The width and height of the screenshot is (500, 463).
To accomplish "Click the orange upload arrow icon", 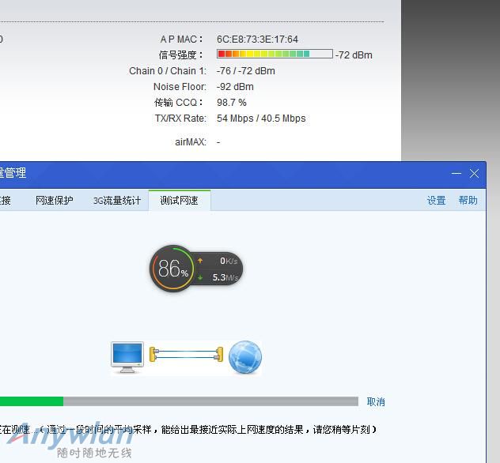I will tap(200, 261).
